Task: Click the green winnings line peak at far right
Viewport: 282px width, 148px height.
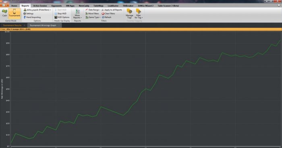Action: [x=280, y=40]
